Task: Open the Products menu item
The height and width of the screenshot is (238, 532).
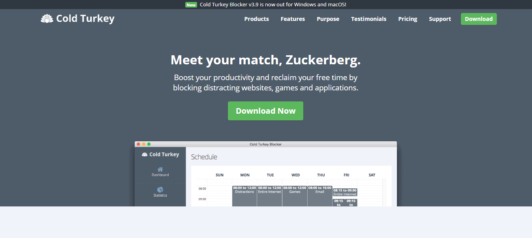Action: click(256, 19)
